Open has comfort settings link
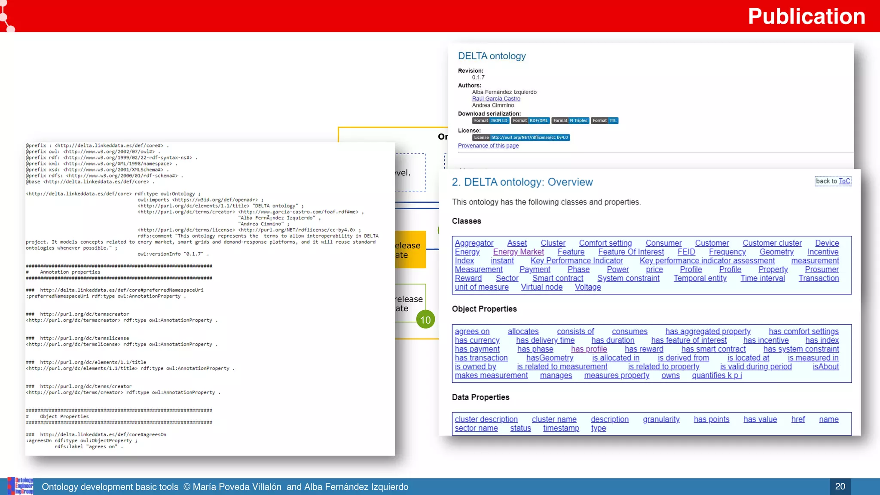880x495 pixels. click(804, 332)
